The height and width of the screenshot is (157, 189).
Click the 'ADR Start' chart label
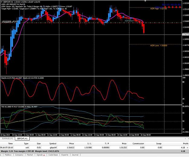pos(129,21)
